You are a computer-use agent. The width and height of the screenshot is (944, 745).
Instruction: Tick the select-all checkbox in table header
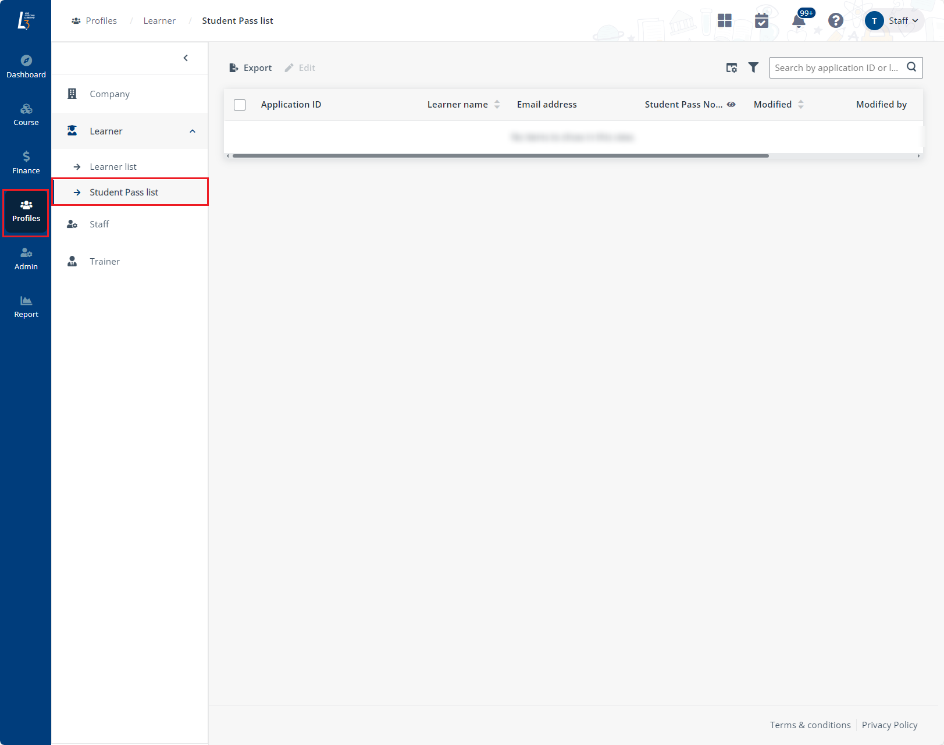pyautogui.click(x=240, y=105)
